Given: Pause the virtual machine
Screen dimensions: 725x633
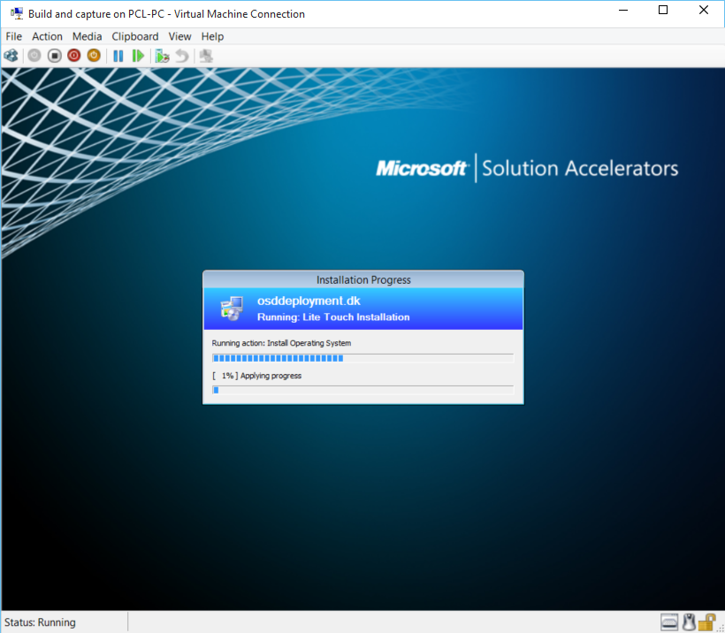Looking at the screenshot, I should pyautogui.click(x=118, y=56).
